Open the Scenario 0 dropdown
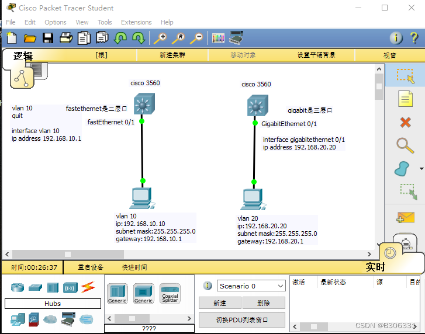 [x=251, y=286]
